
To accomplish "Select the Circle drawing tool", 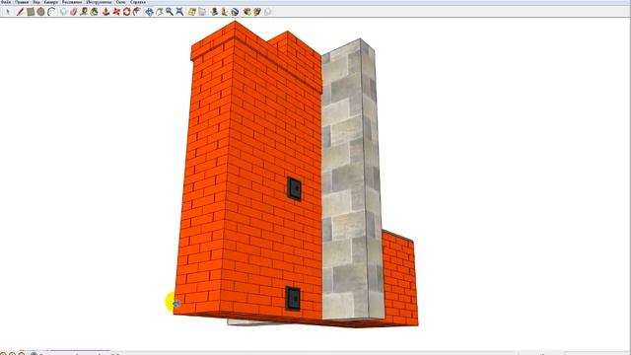I will pos(40,12).
